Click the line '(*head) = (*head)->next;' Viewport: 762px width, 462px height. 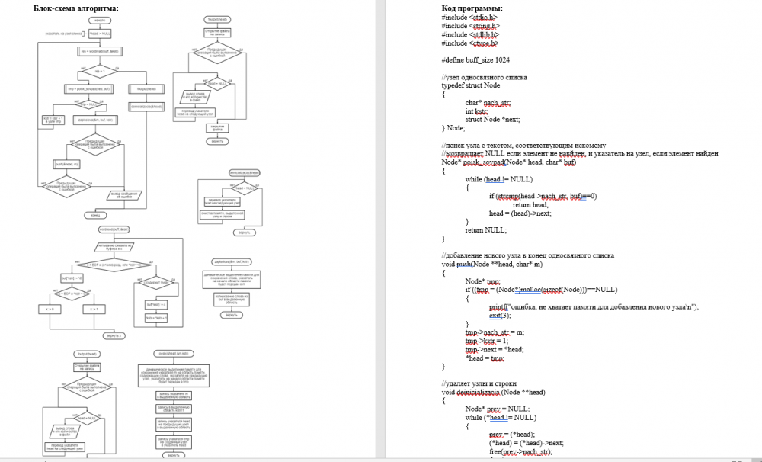click(x=527, y=443)
